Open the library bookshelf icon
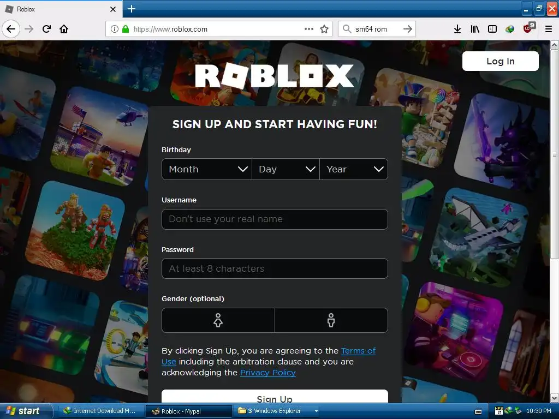This screenshot has width=559, height=419. 475,29
